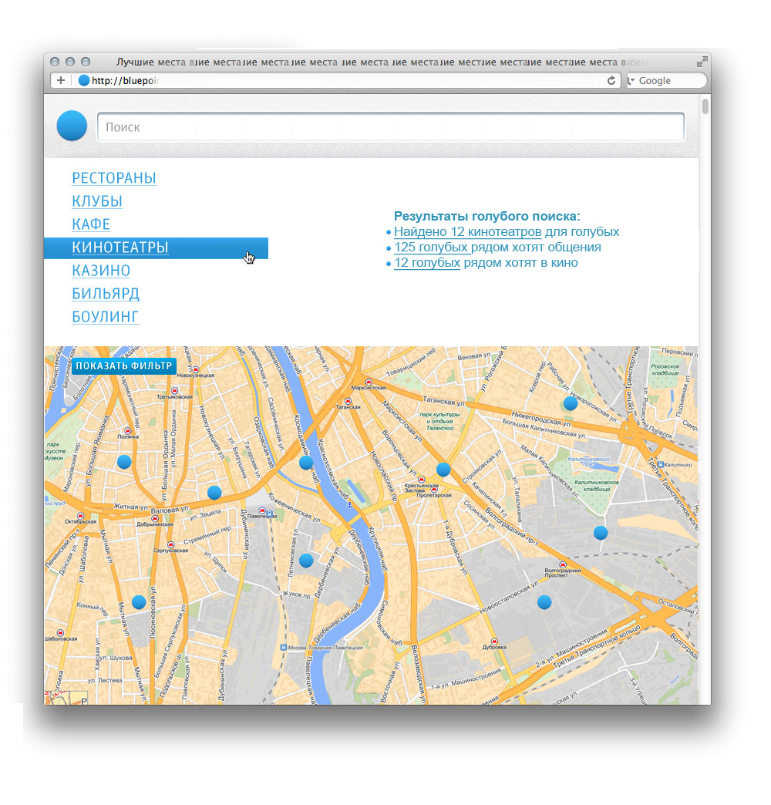Open link 'Найдено 12 кинотеатров'
Screen dimensions: 771x805
click(x=467, y=232)
